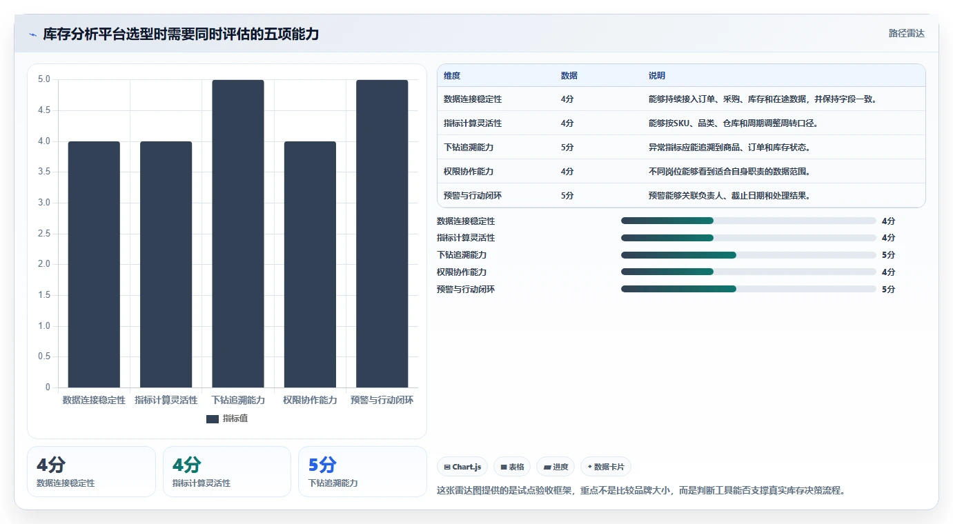Screen dimensions: 953x524
Task: Click the 预警与行动闭环 progress bar
Action: (x=749, y=289)
